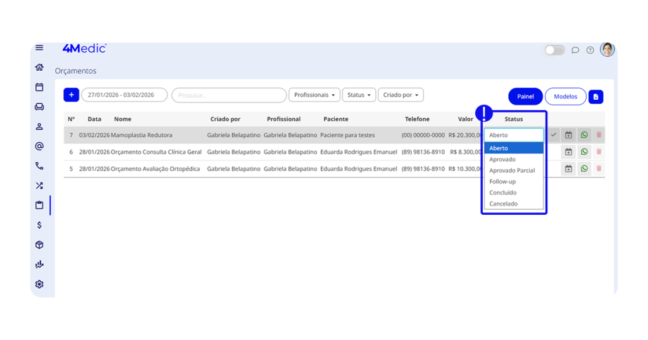The width and height of the screenshot is (648, 340).
Task: Open the Modelos button
Action: click(565, 97)
